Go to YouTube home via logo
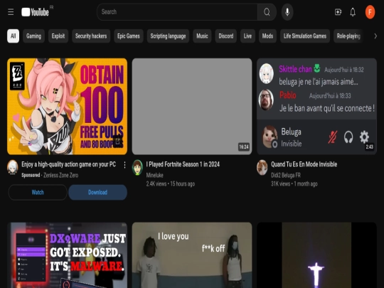The image size is (384, 288). click(x=36, y=12)
